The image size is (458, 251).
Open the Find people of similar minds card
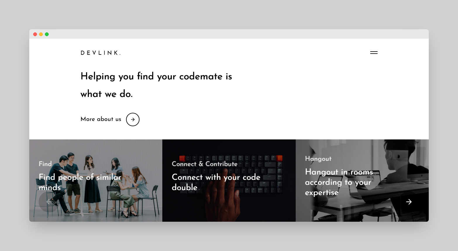[96, 180]
